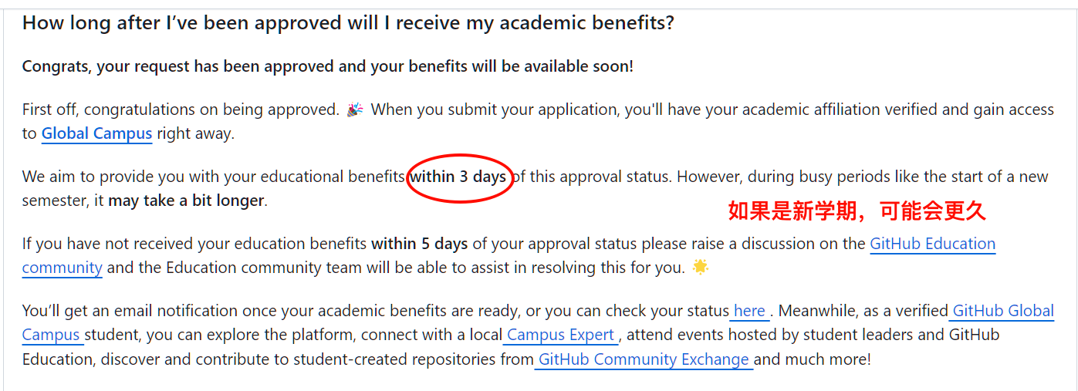Screen dimensions: 1078x391
Task: Open the GitHub Community Exchange link
Action: [x=644, y=359]
